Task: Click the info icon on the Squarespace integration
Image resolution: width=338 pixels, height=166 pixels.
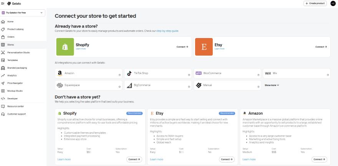Action: 119,87
